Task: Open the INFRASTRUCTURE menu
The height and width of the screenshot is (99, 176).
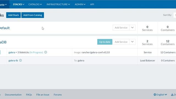Action: pyautogui.click(x=58, y=4)
